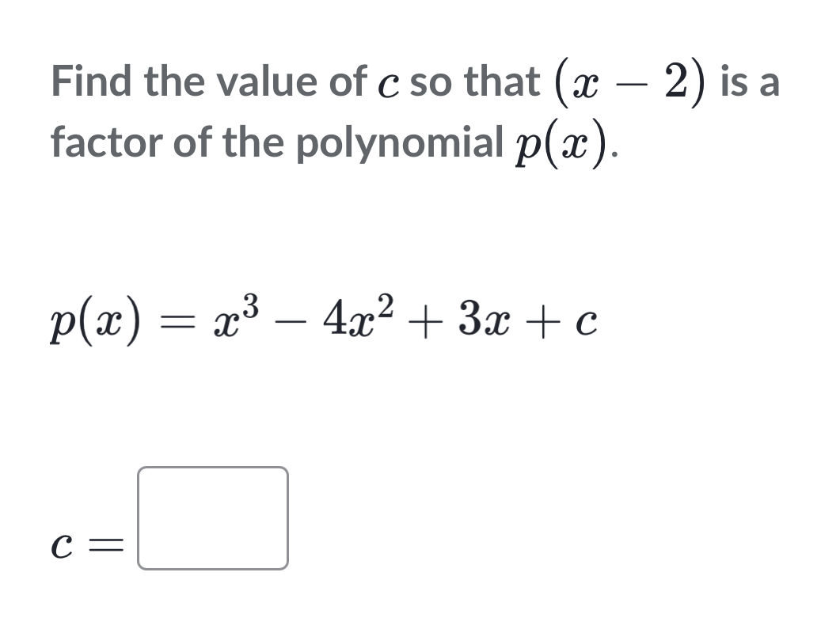Click the answer input box next to c
Viewport: 840px width, 629px height.
(x=212, y=518)
